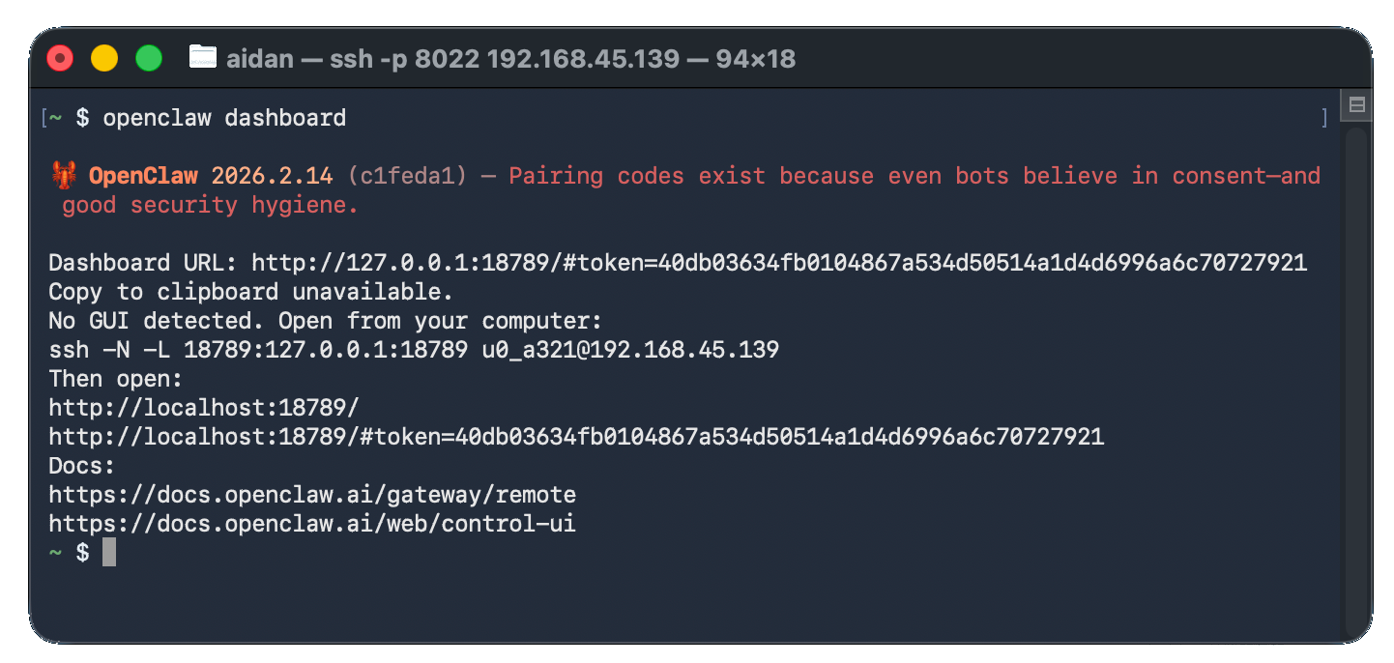The width and height of the screenshot is (1394, 663).
Task: Open the plain http://localhost:18789/ link
Action: point(204,408)
